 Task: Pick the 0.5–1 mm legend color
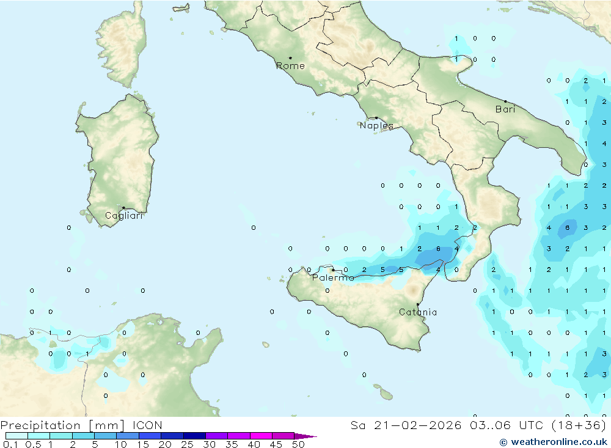(38, 436)
